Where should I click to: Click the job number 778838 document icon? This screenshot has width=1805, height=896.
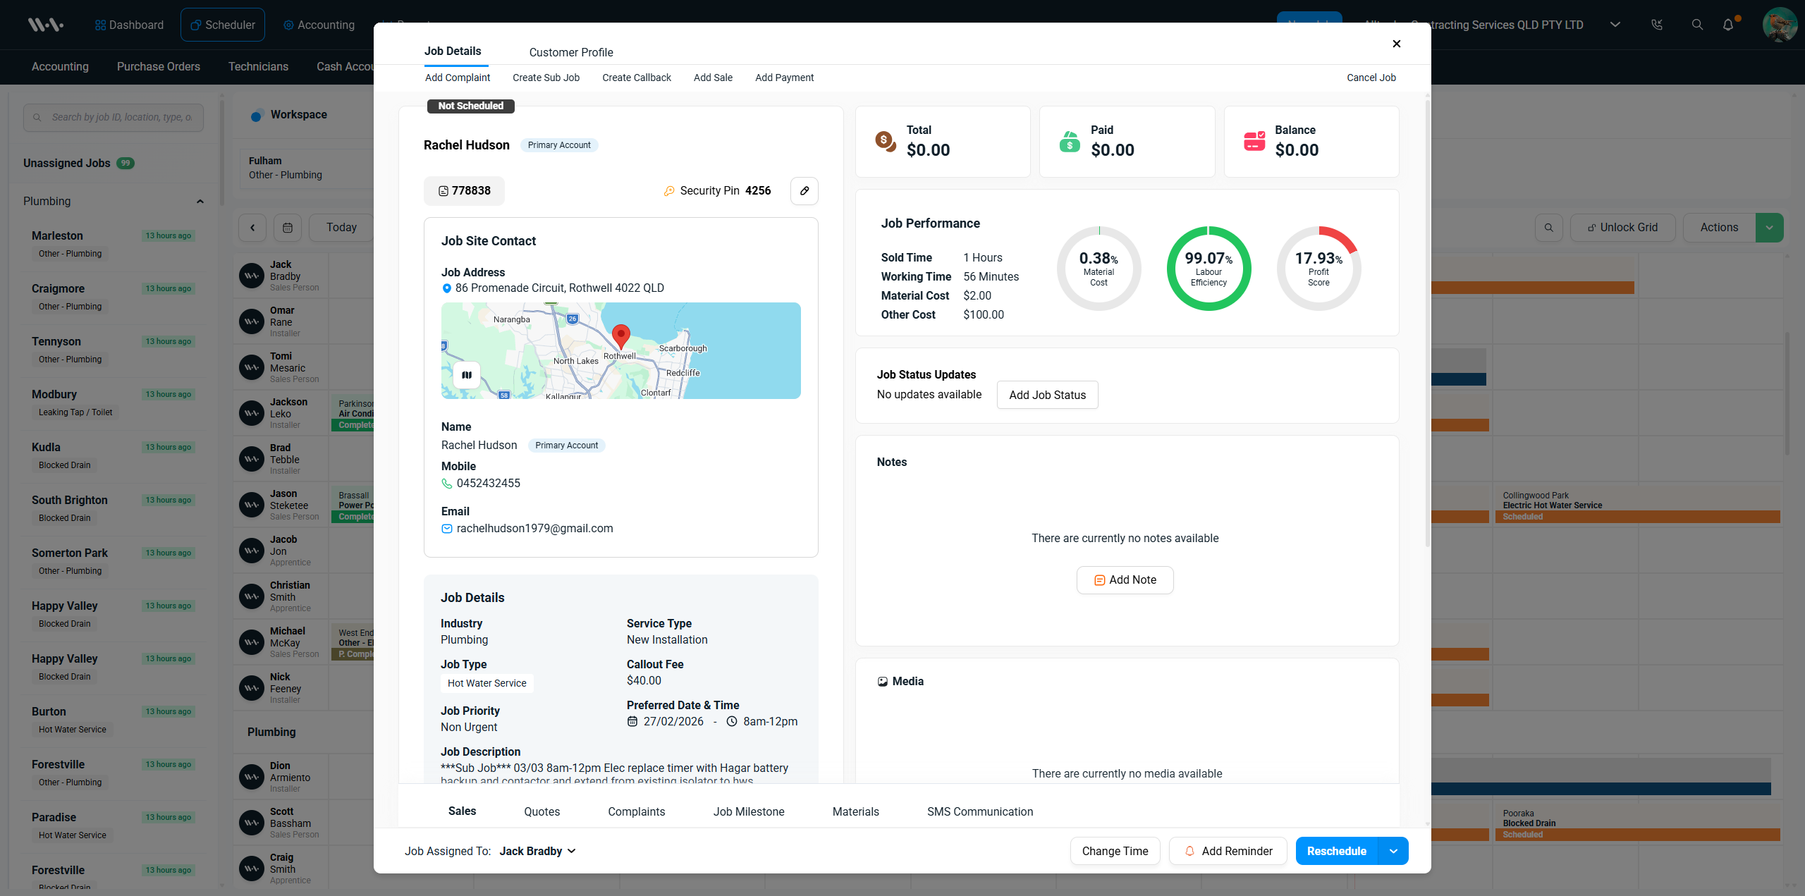pyautogui.click(x=443, y=190)
